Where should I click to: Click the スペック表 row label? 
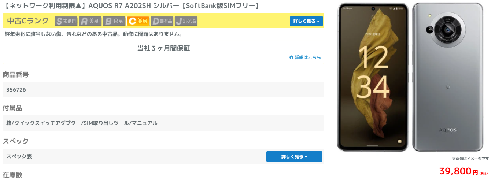tap(19, 156)
